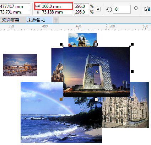
Task: Toggle the lock ratio padlock icon
Action: (98, 9)
